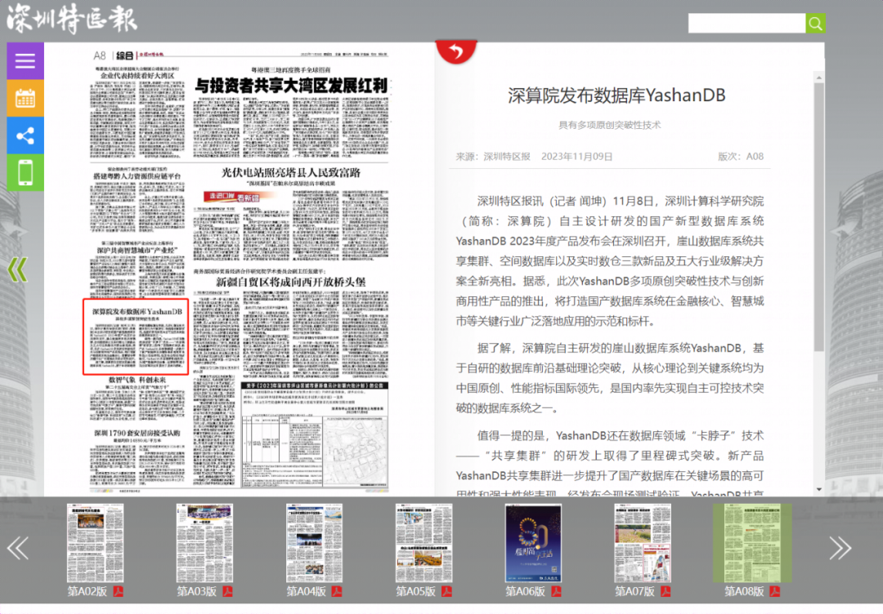The image size is (883, 614).
Task: Click the 第A05版 label
Action: tap(415, 591)
